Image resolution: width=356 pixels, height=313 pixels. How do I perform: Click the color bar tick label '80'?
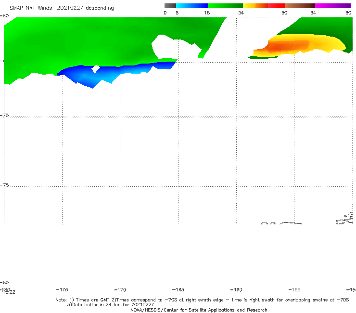pos(348,13)
